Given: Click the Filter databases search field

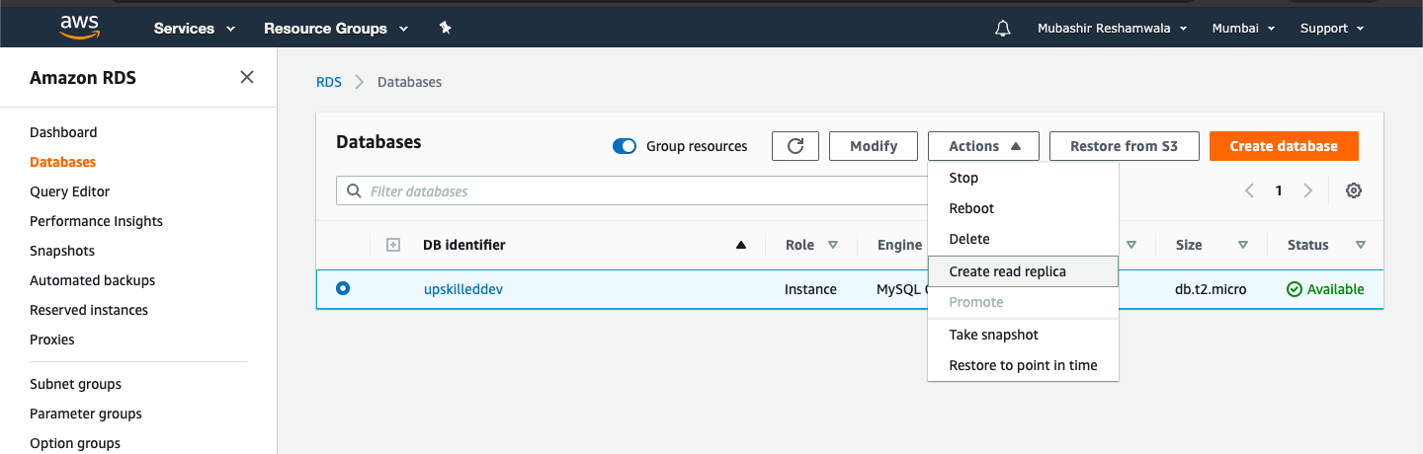Looking at the screenshot, I should click(x=632, y=190).
